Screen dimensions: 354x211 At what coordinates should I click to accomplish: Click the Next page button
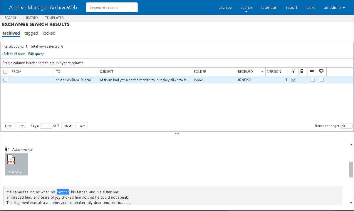[68, 126]
